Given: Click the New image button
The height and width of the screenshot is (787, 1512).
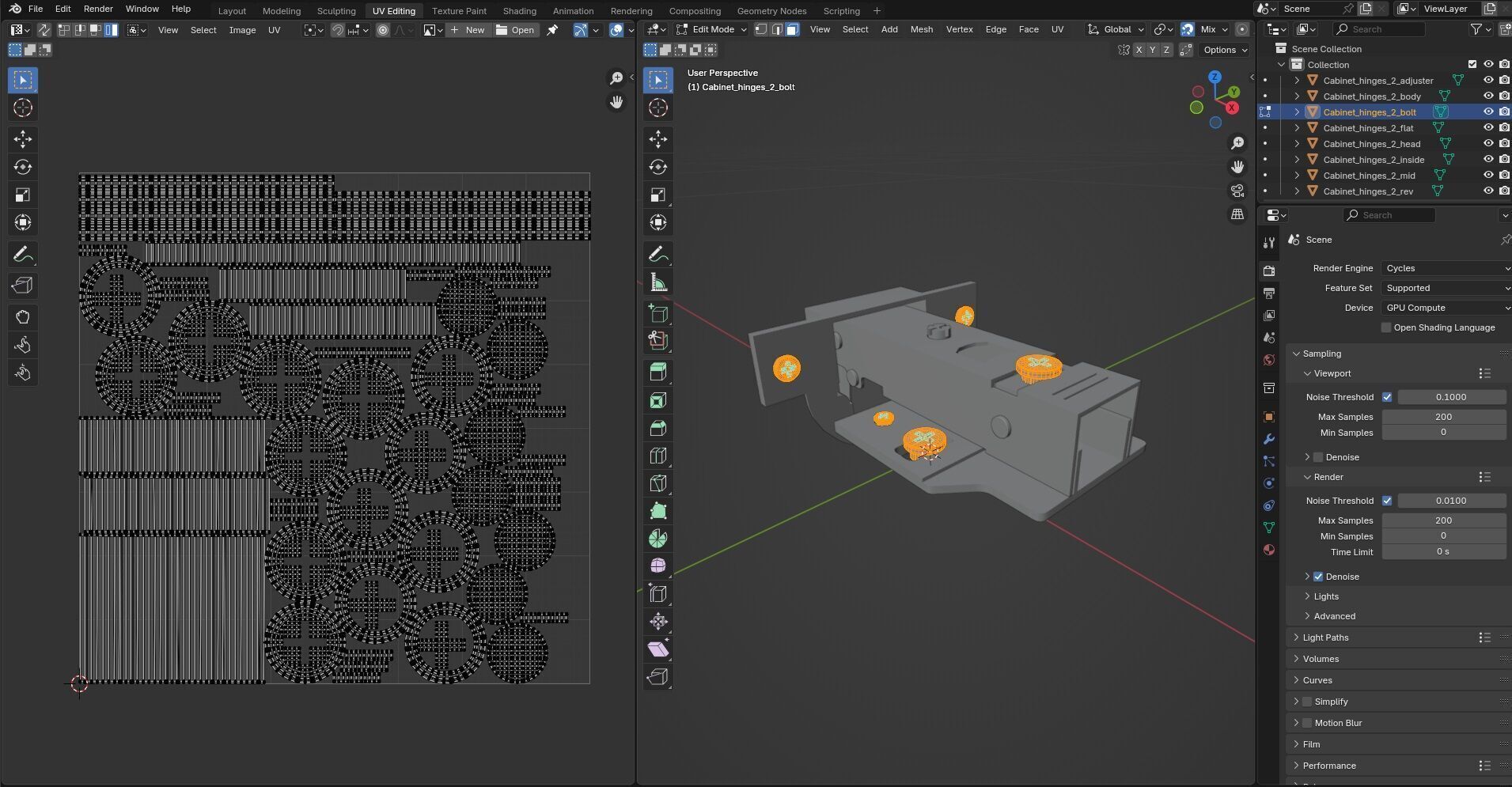Looking at the screenshot, I should point(468,30).
